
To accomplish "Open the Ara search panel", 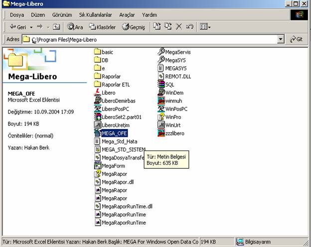I will pyautogui.click(x=75, y=27).
